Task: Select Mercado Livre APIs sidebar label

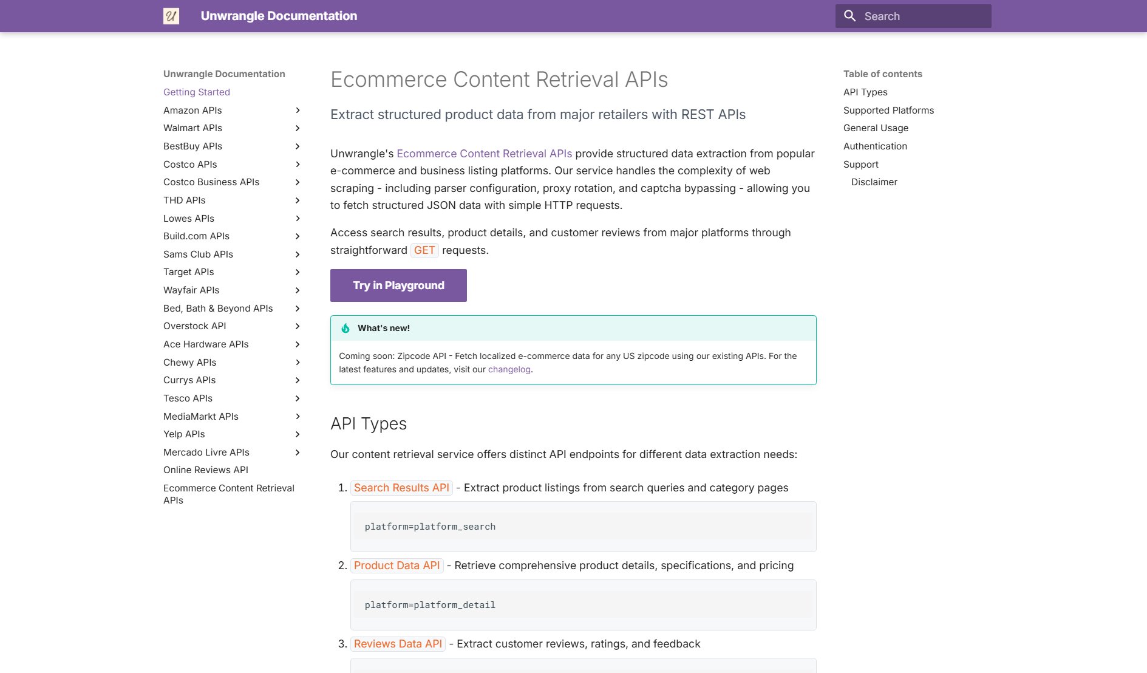Action: point(206,453)
